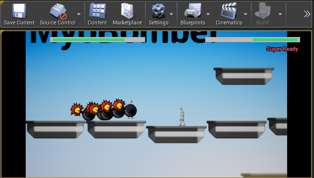Expand the Source Control dropdown arrow
Image resolution: width=314 pixels, height=178 pixels.
pos(79,14)
